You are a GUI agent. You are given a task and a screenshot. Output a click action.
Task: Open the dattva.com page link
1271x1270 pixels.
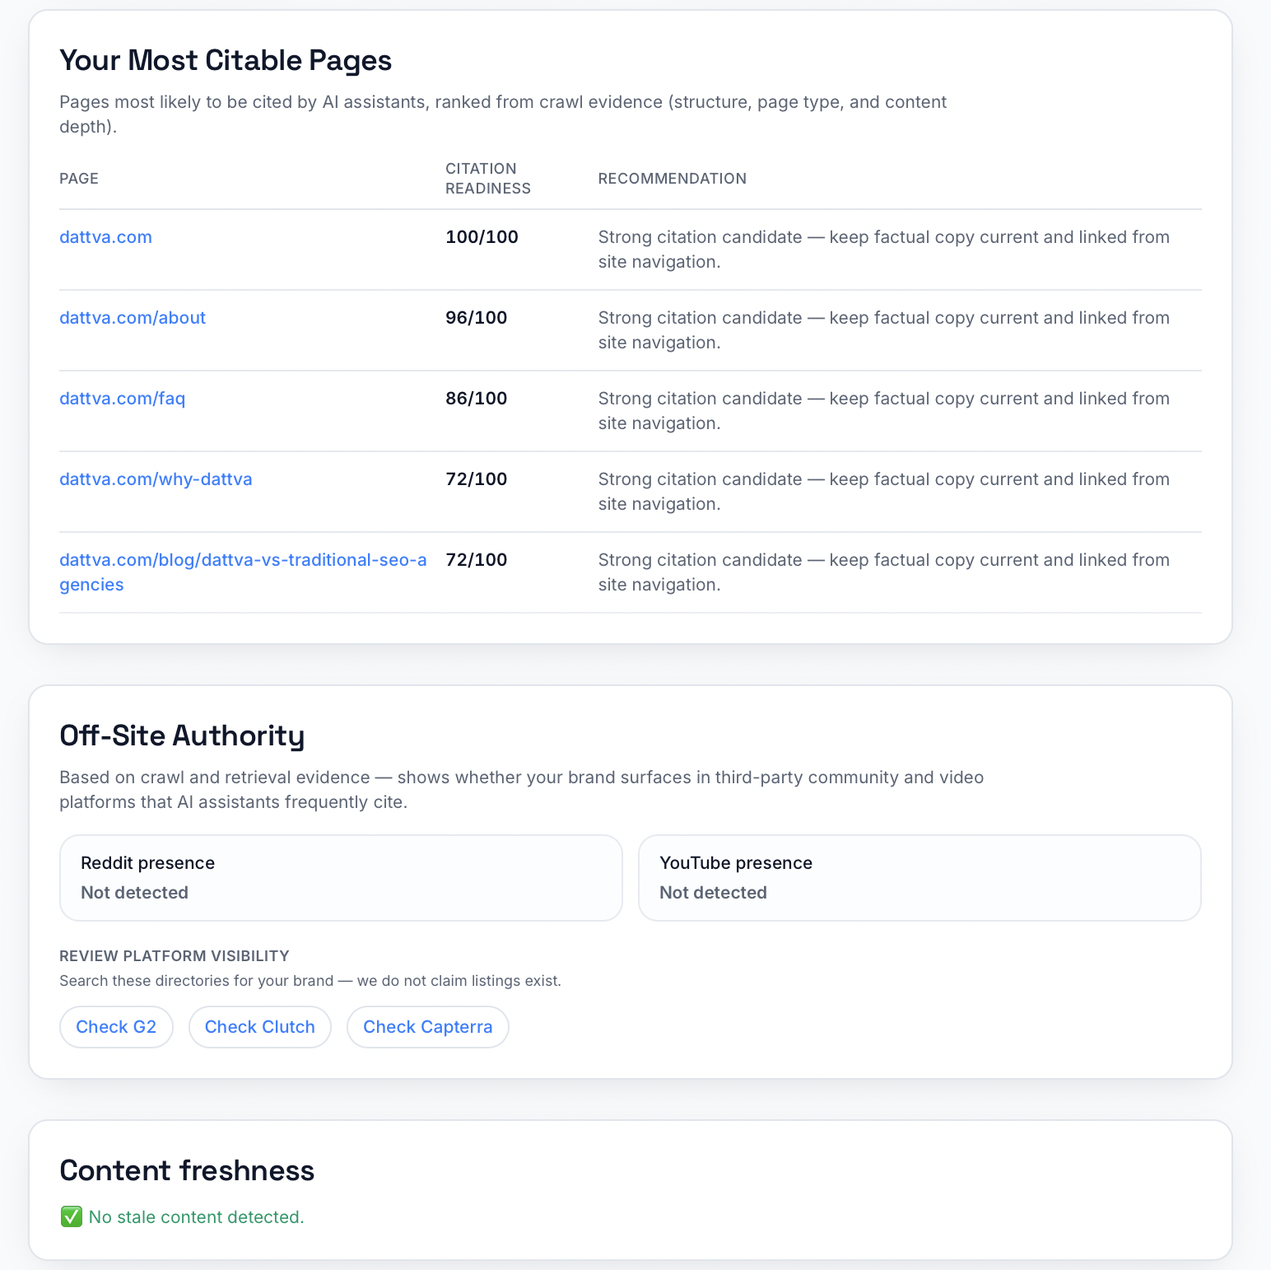tap(105, 237)
